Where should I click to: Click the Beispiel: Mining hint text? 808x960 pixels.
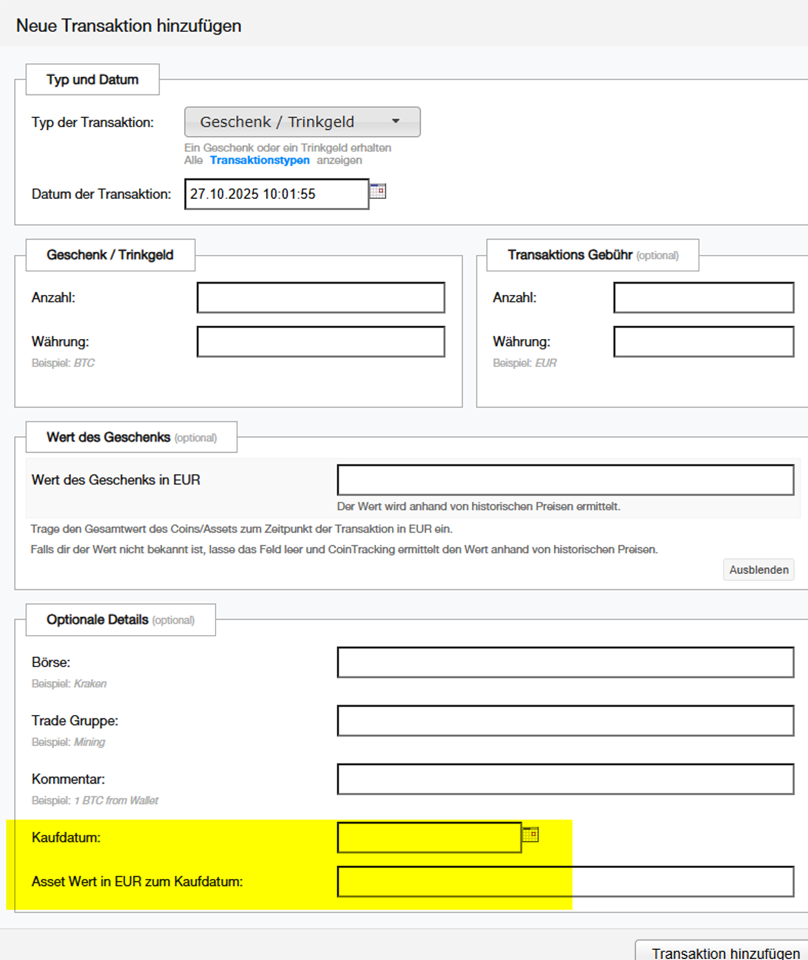(68, 742)
